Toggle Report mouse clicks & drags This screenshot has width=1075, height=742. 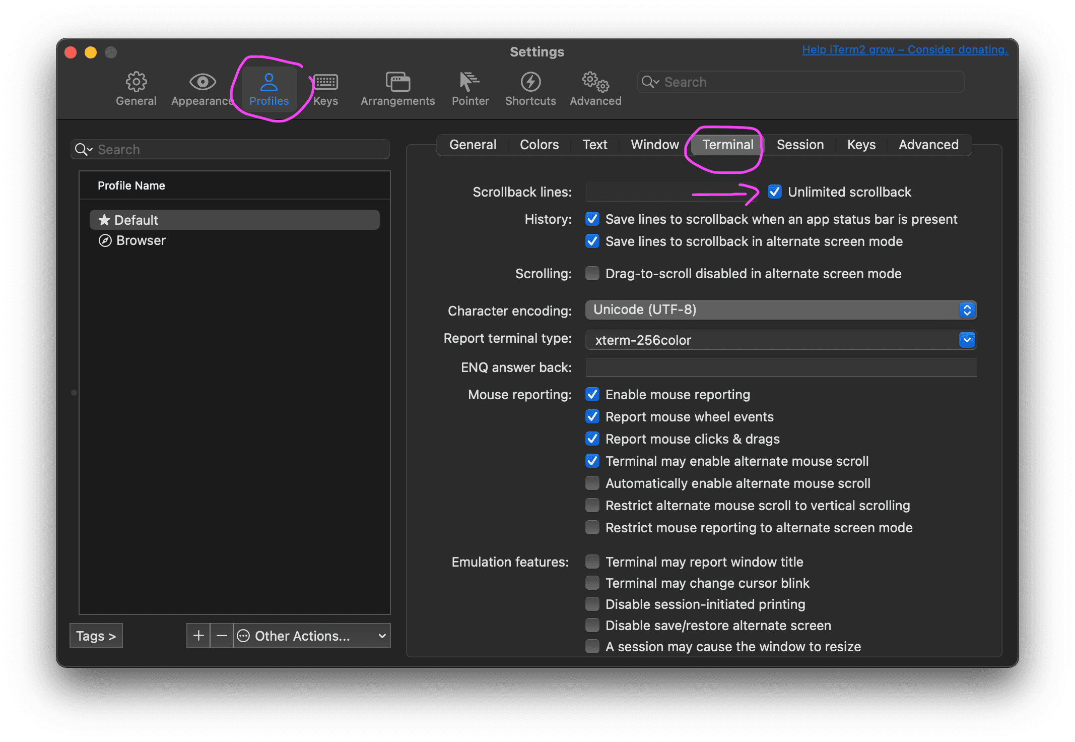click(592, 439)
